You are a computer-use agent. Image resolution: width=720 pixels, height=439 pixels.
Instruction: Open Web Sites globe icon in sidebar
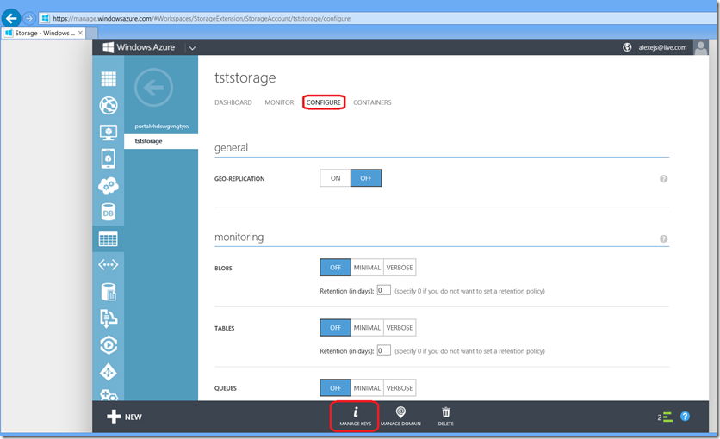click(109, 106)
